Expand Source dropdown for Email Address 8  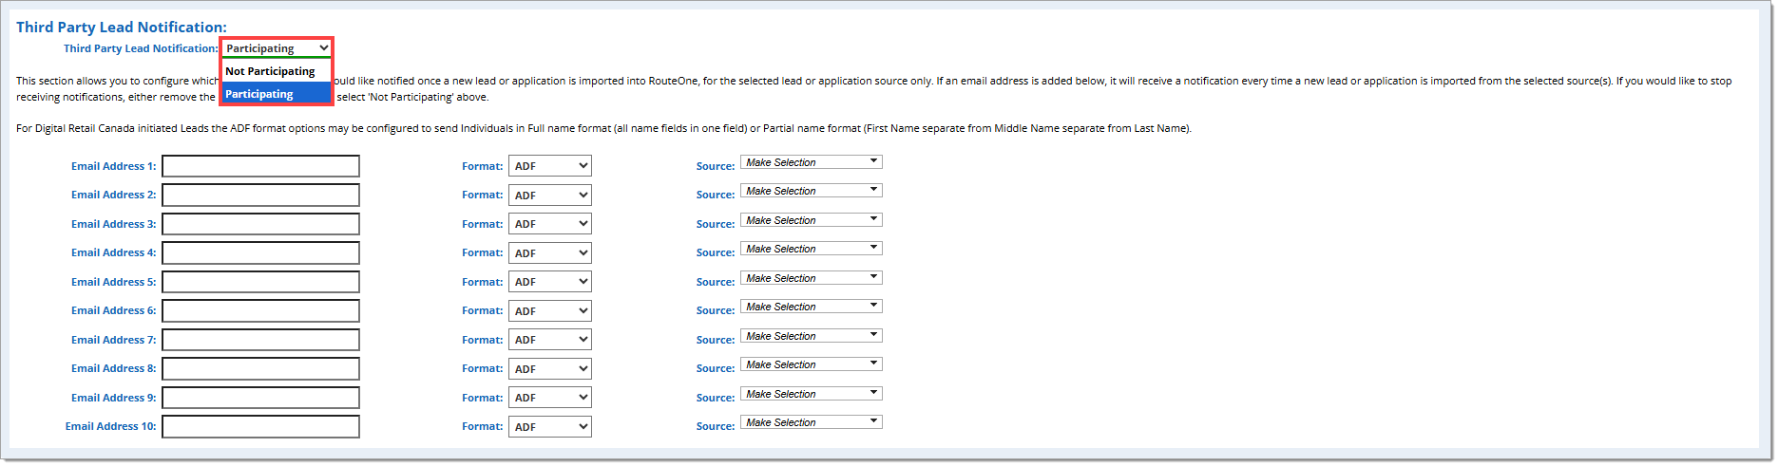[x=811, y=364]
